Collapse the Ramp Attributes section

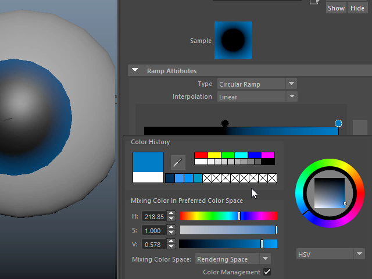[x=135, y=71]
